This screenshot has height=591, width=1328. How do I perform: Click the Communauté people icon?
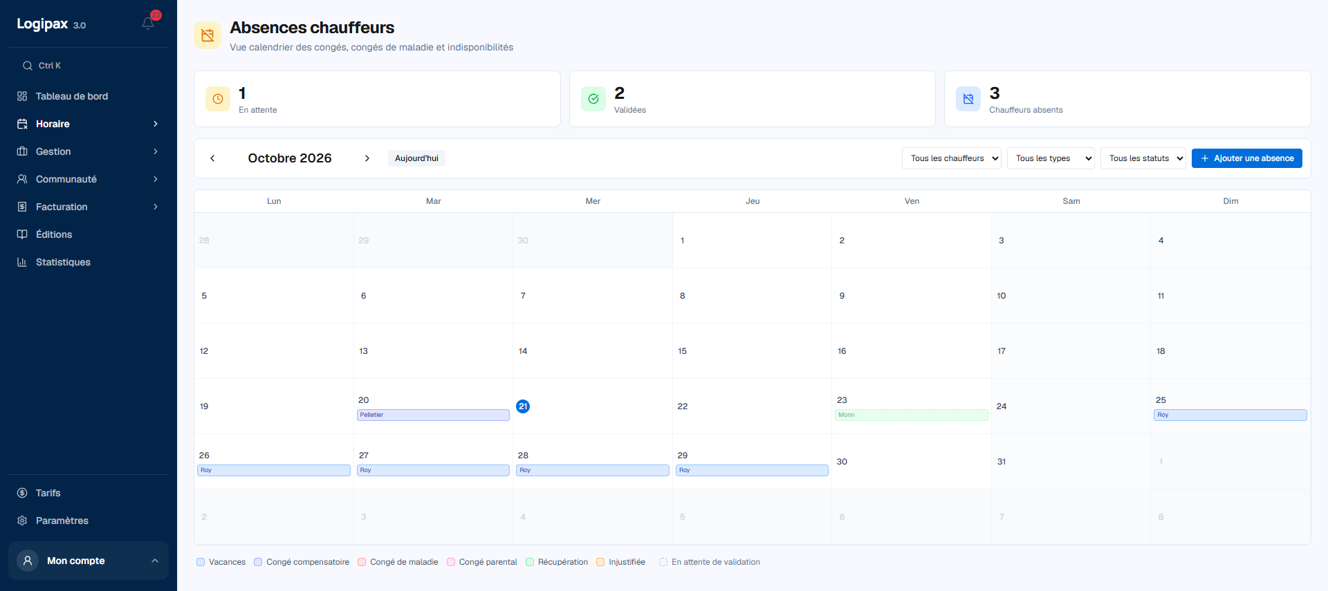pos(22,179)
